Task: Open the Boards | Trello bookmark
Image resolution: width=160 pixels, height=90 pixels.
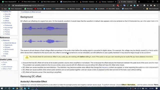Action: click(x=127, y=9)
